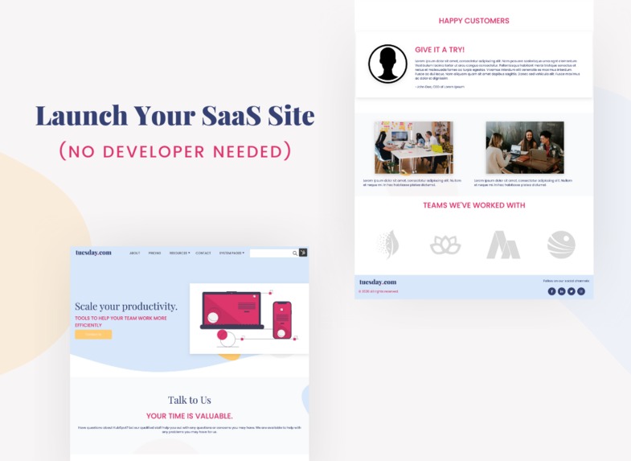
Task: Select the double-A shaped partner logo
Action: [x=503, y=245]
